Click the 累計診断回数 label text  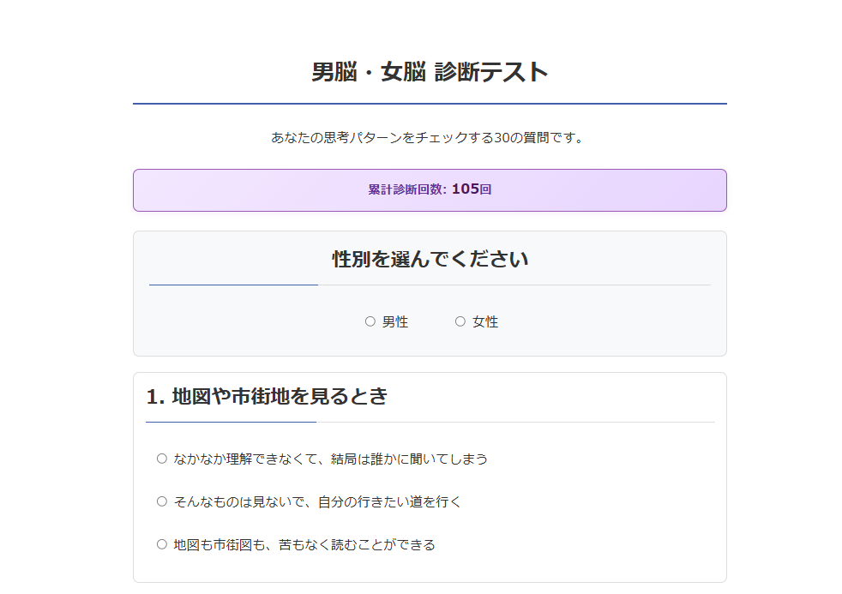coord(407,189)
